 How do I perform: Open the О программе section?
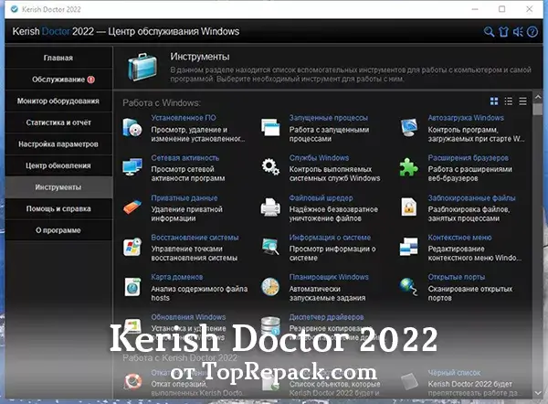[x=58, y=230]
